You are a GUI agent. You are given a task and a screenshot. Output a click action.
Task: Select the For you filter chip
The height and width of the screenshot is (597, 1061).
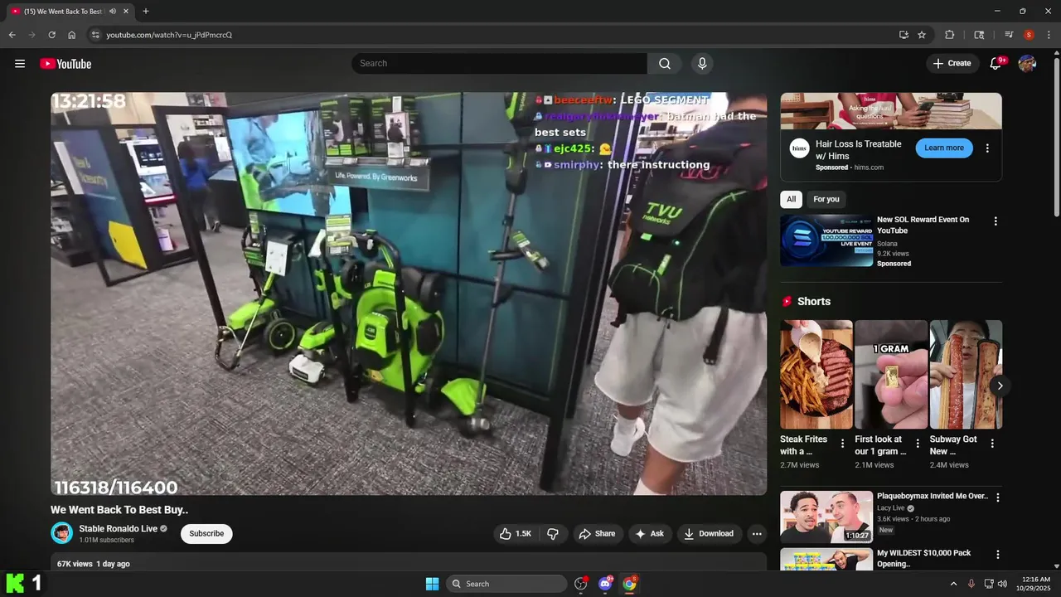(826, 199)
